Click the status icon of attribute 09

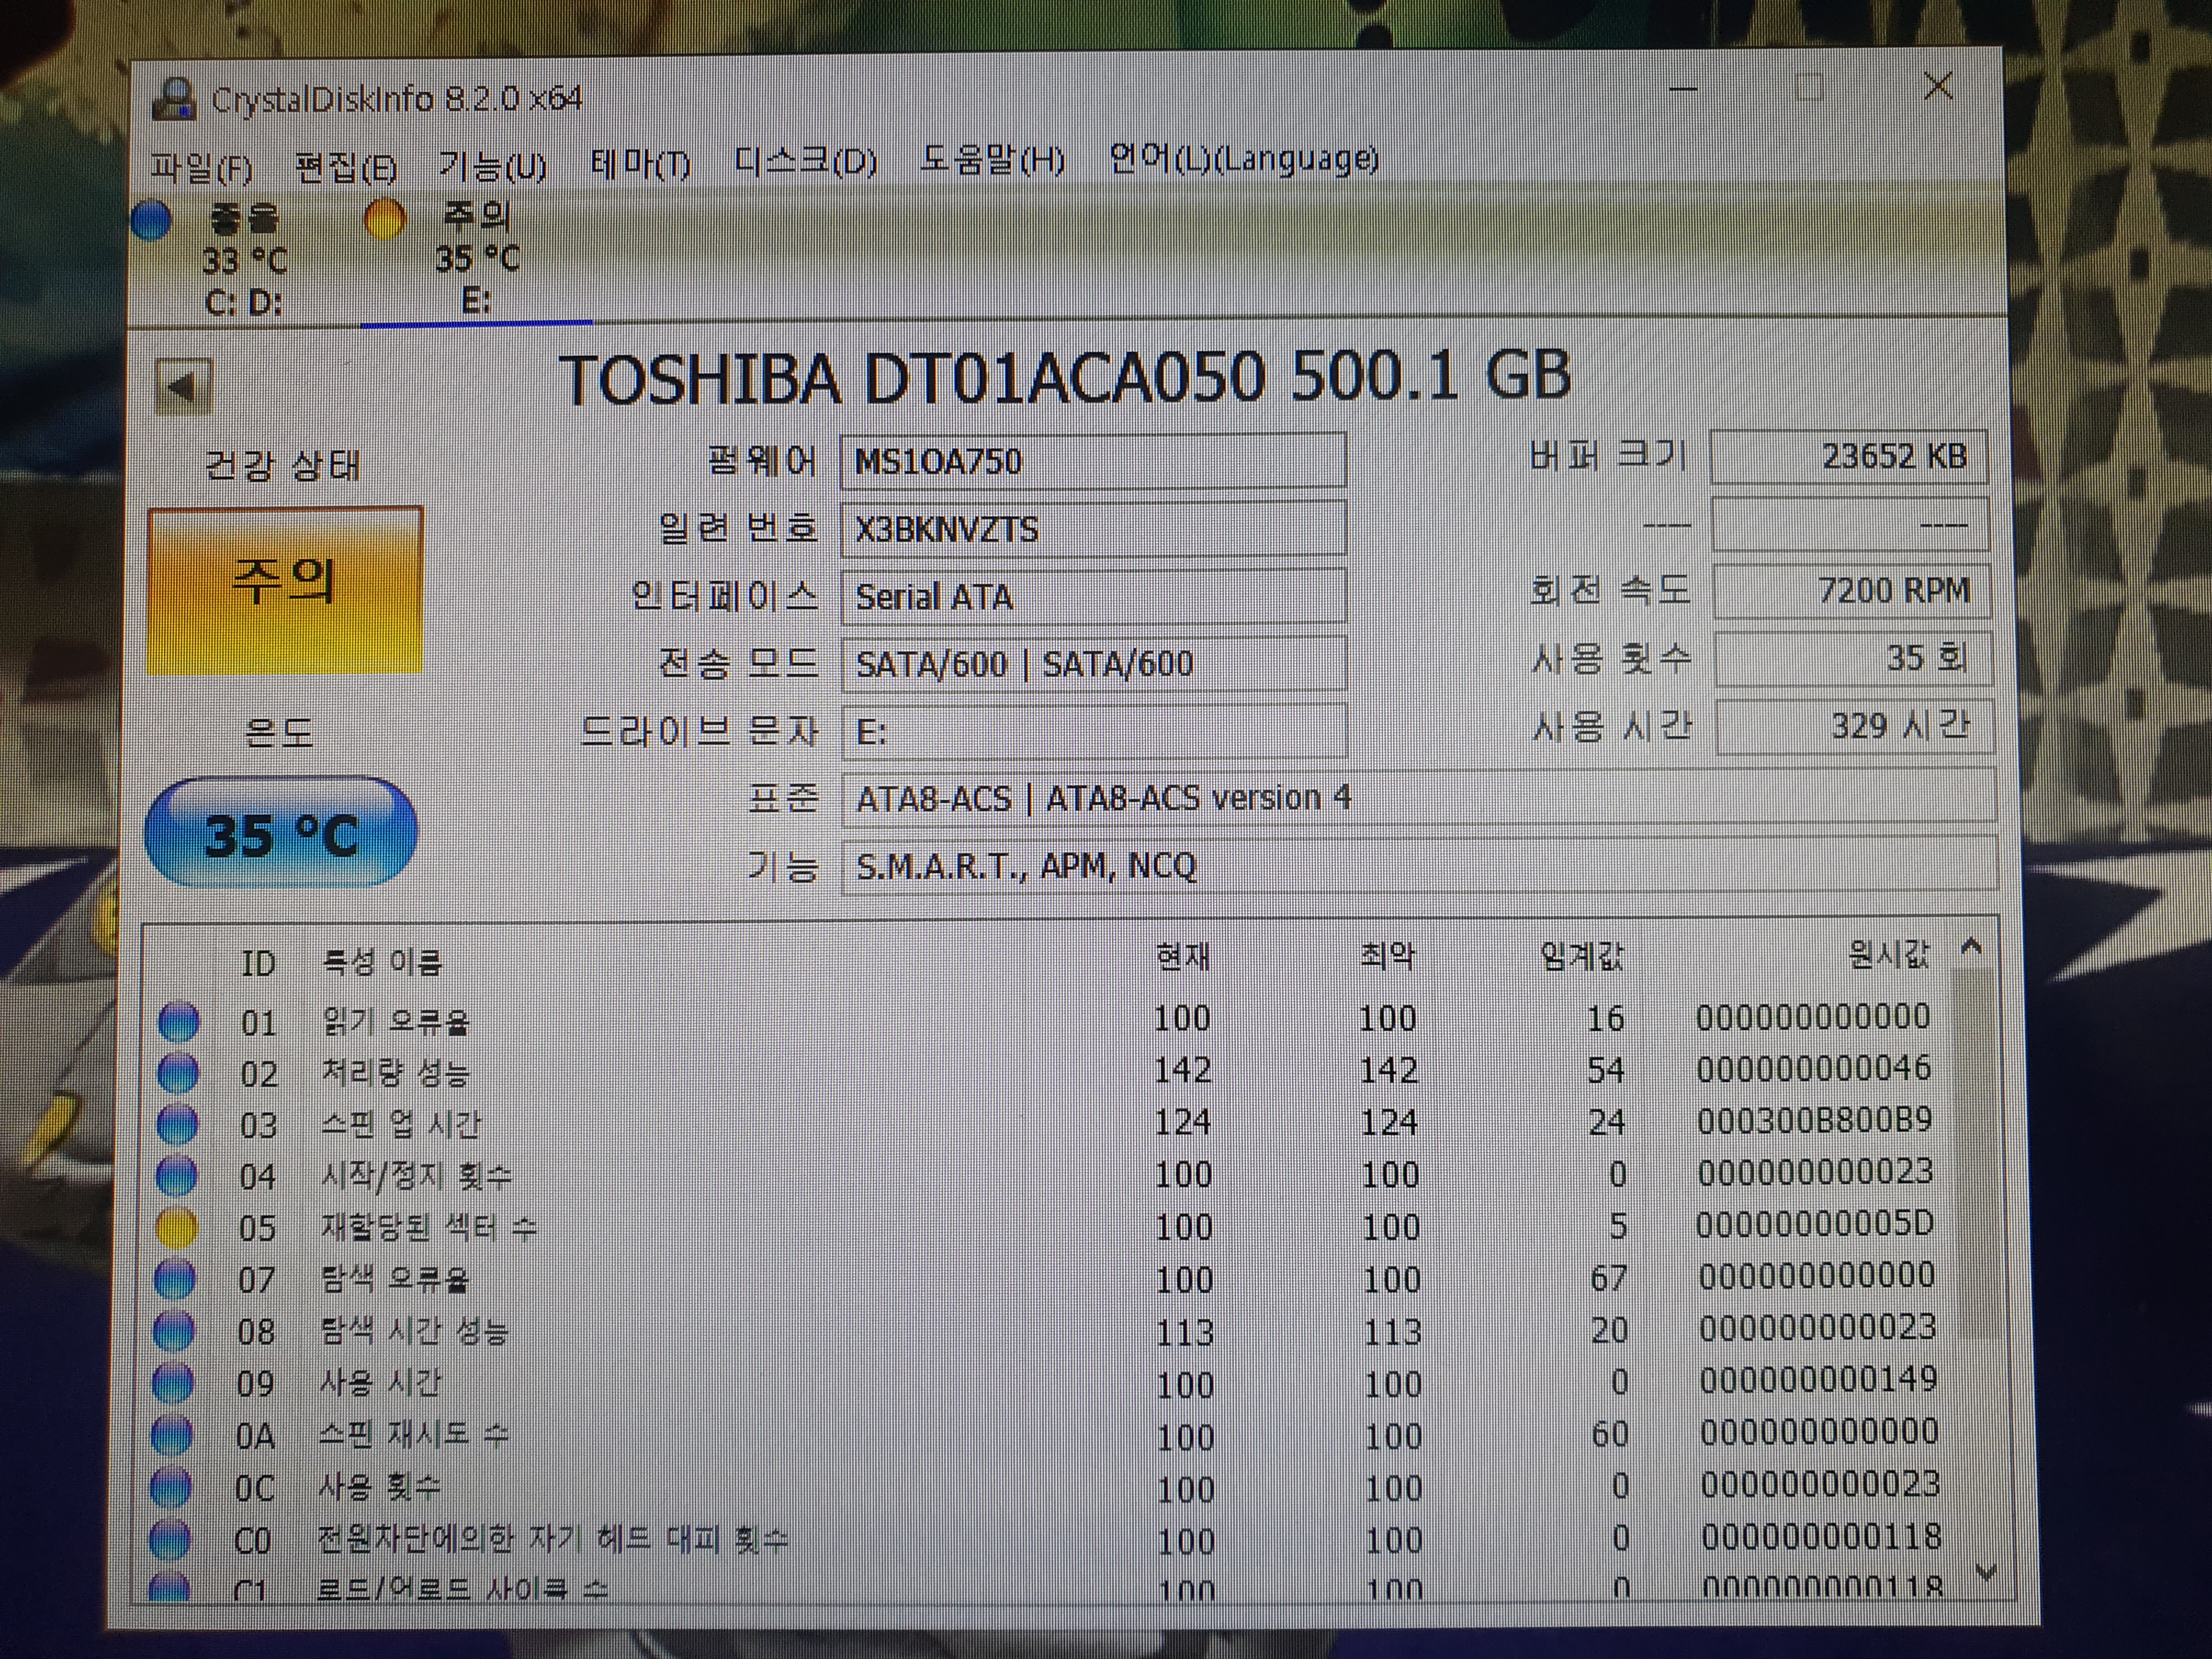(173, 1384)
